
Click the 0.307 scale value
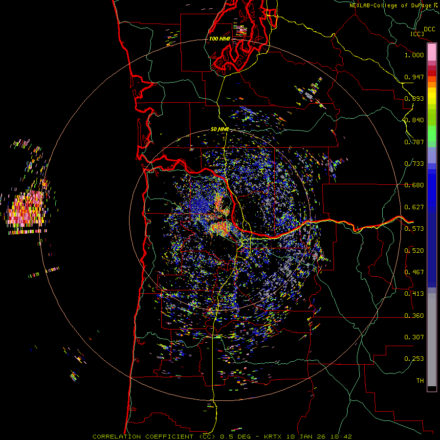414,337
